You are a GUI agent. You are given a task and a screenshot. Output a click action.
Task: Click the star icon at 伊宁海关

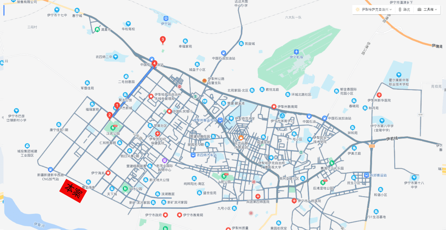(108, 173)
